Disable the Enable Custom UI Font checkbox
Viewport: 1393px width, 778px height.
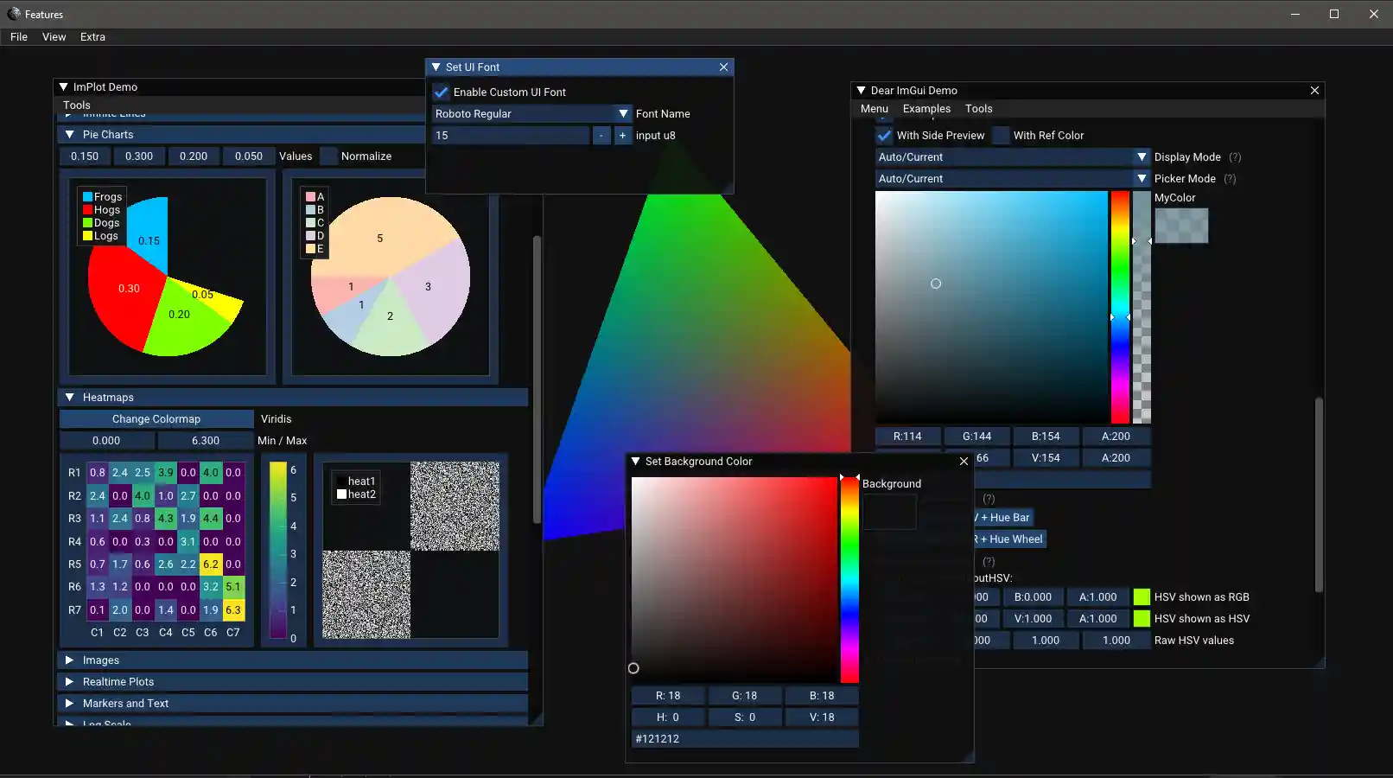pos(442,92)
